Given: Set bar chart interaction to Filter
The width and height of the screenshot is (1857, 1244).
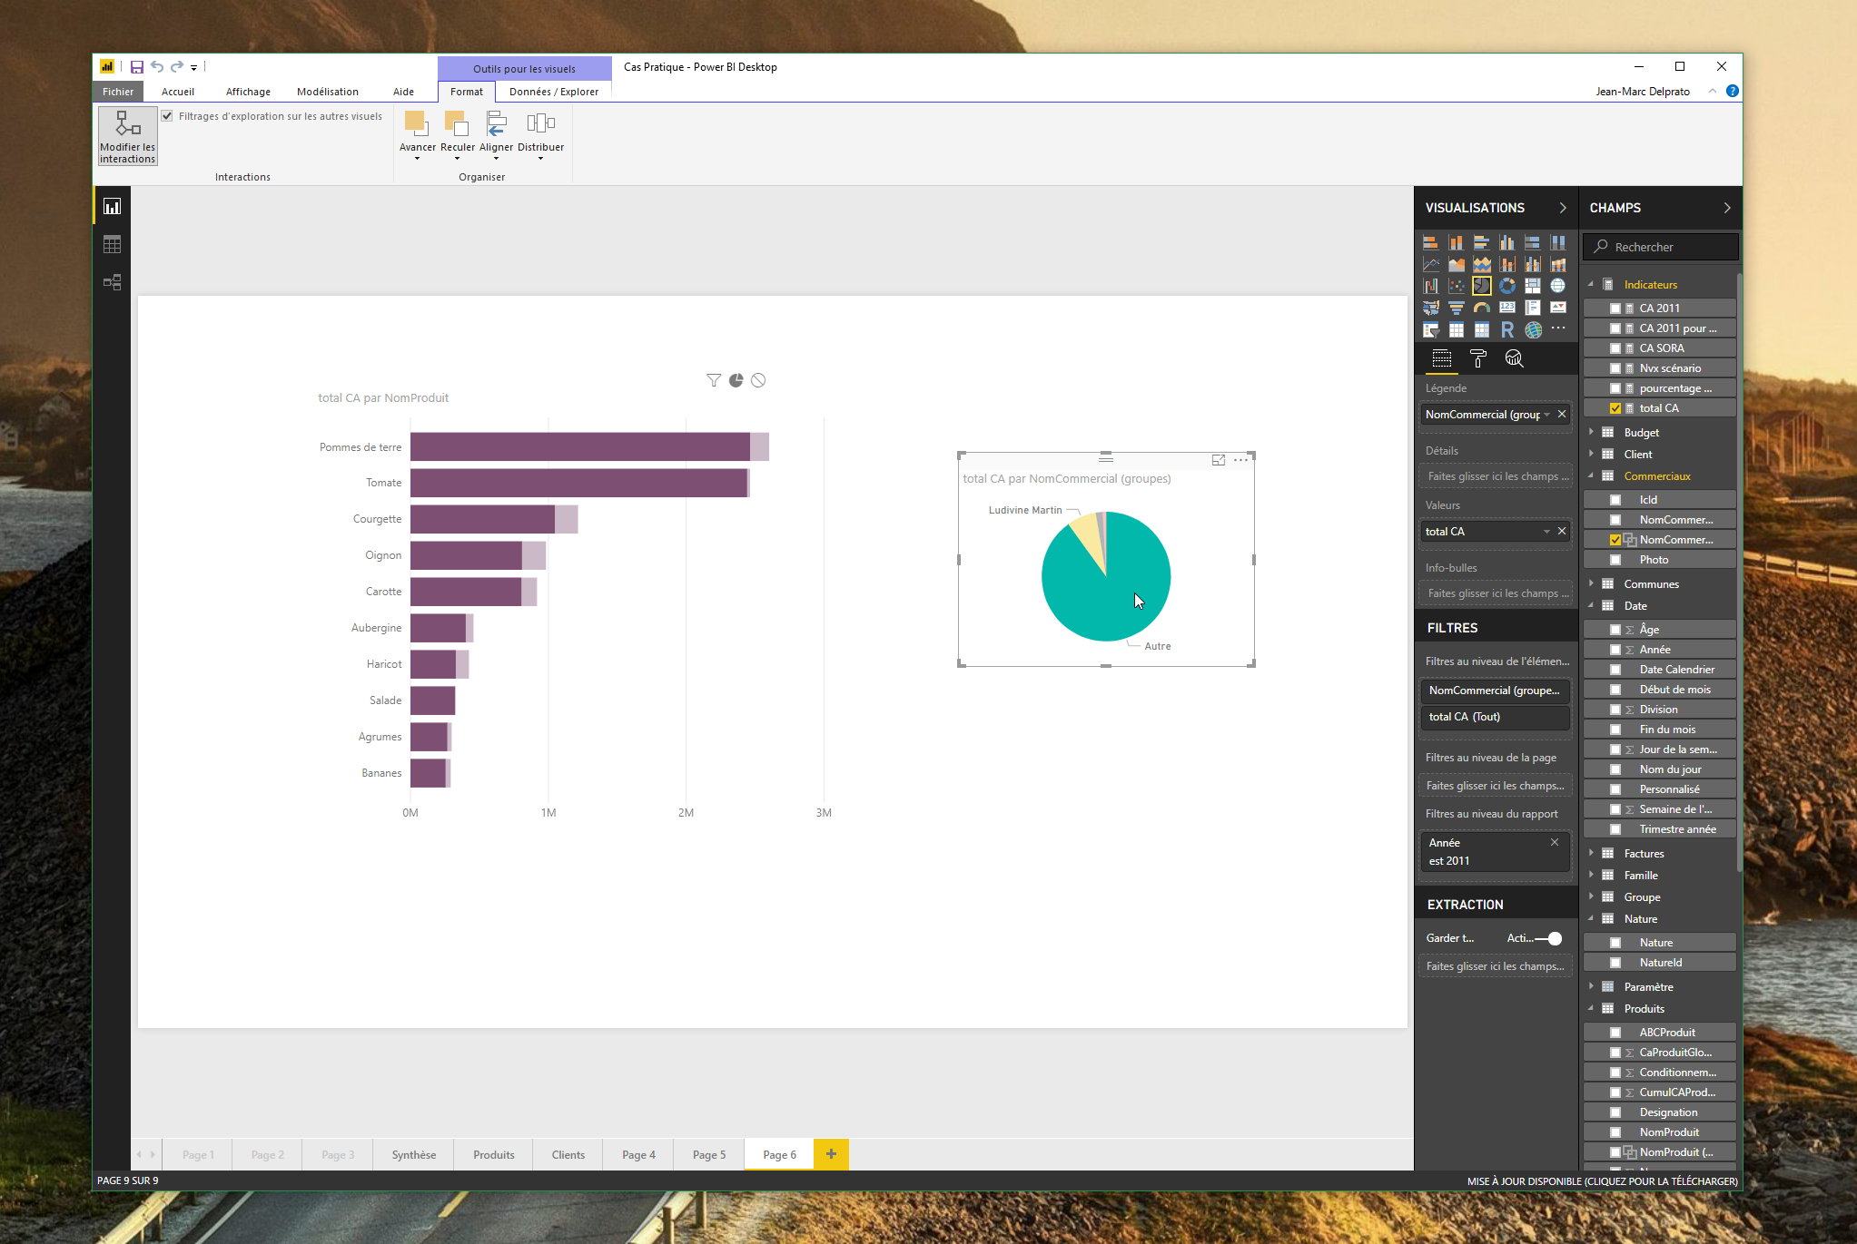Looking at the screenshot, I should tap(714, 380).
